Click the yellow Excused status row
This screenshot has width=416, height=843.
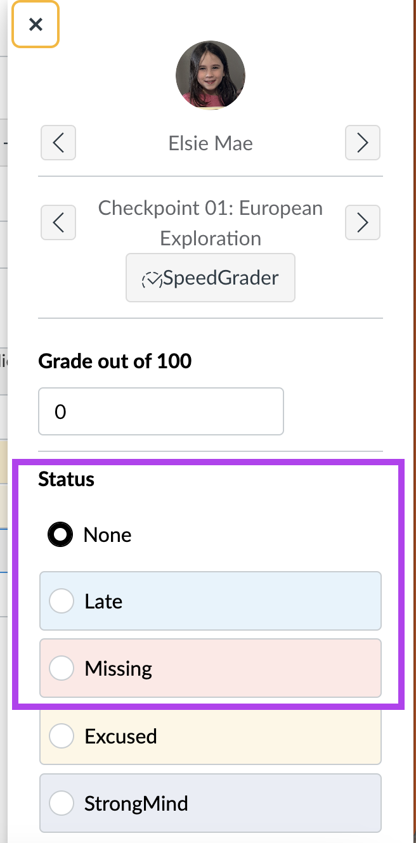[211, 736]
